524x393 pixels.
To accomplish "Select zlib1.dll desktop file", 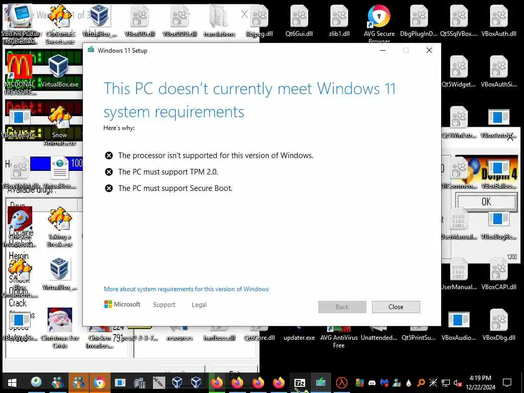I will click(339, 20).
